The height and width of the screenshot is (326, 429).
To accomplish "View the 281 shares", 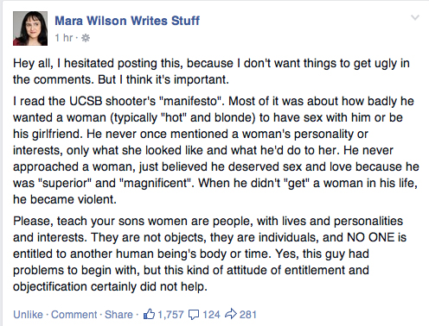I will (248, 315).
